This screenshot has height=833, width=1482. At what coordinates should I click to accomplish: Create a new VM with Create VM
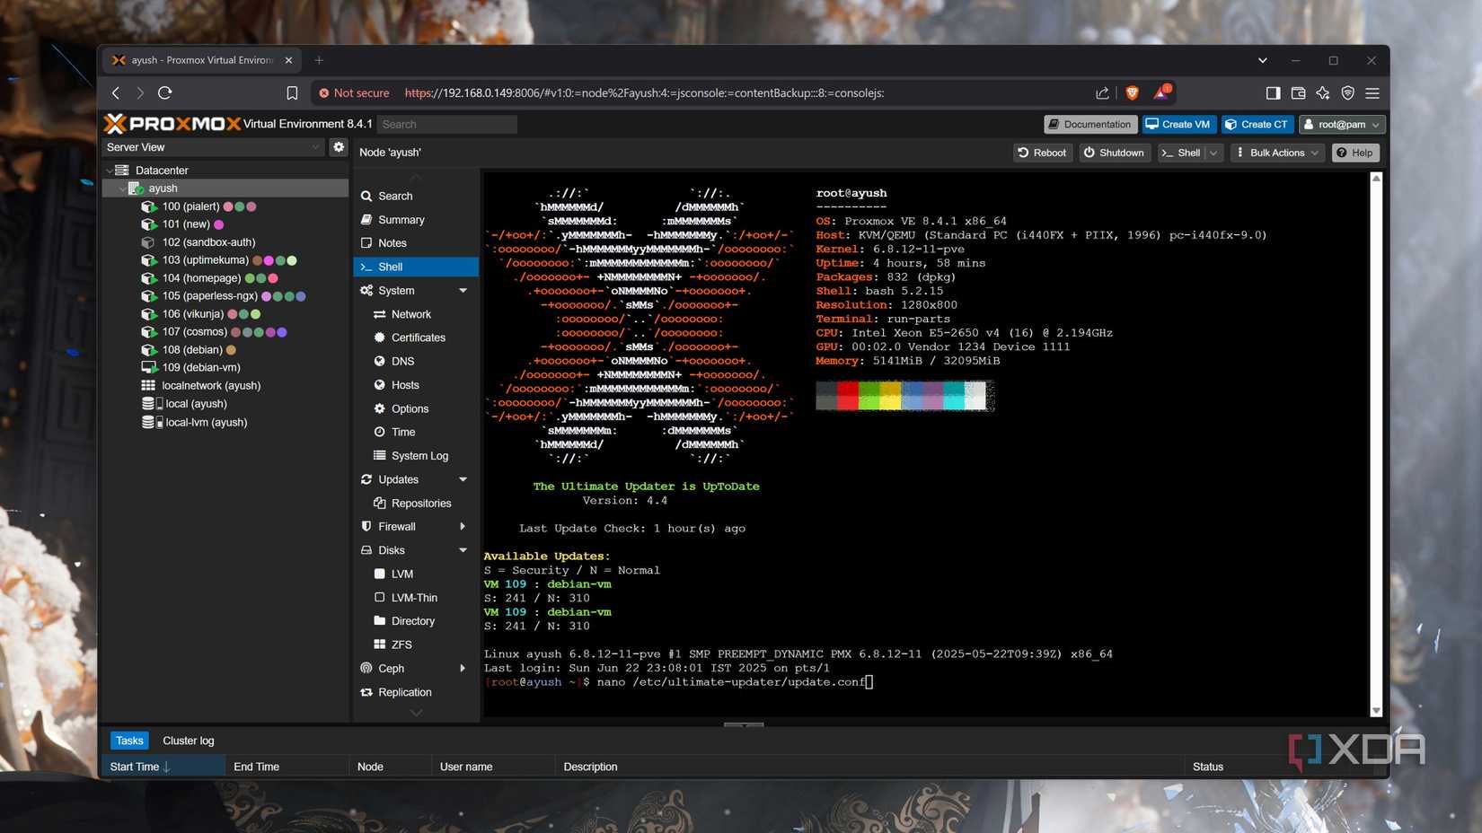[x=1178, y=124]
